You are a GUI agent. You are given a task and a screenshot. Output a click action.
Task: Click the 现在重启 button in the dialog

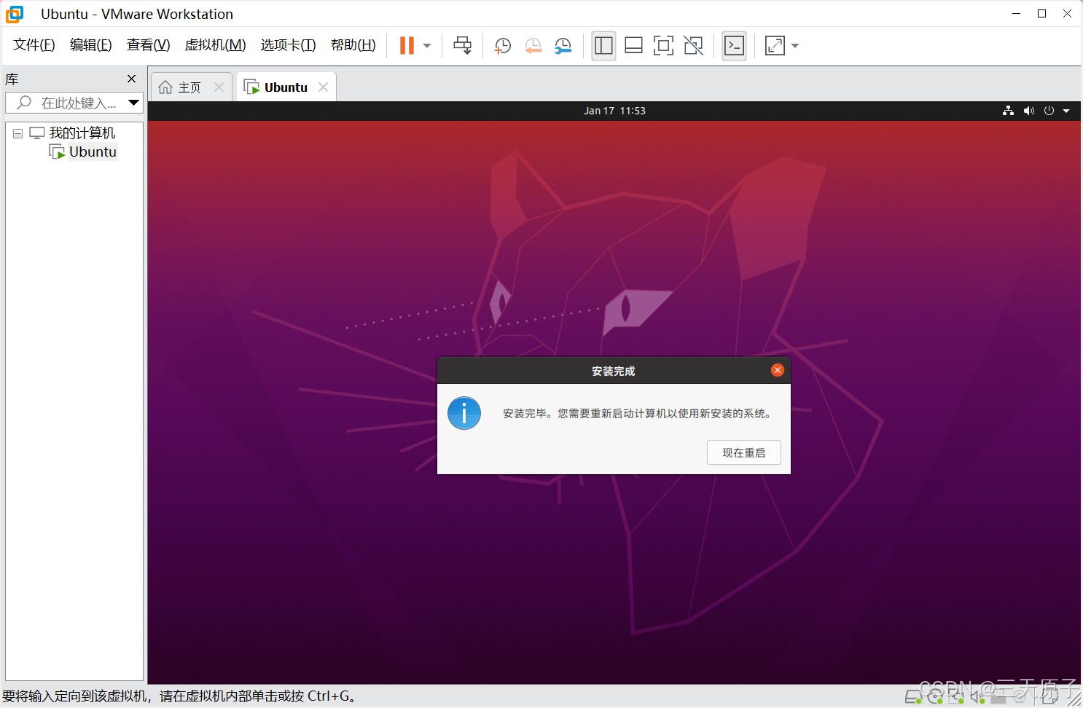pyautogui.click(x=743, y=452)
